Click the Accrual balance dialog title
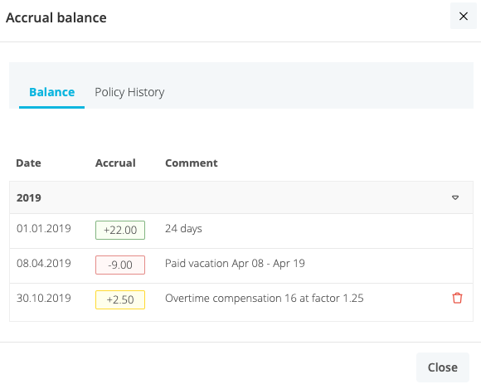481x389 pixels. (x=56, y=17)
